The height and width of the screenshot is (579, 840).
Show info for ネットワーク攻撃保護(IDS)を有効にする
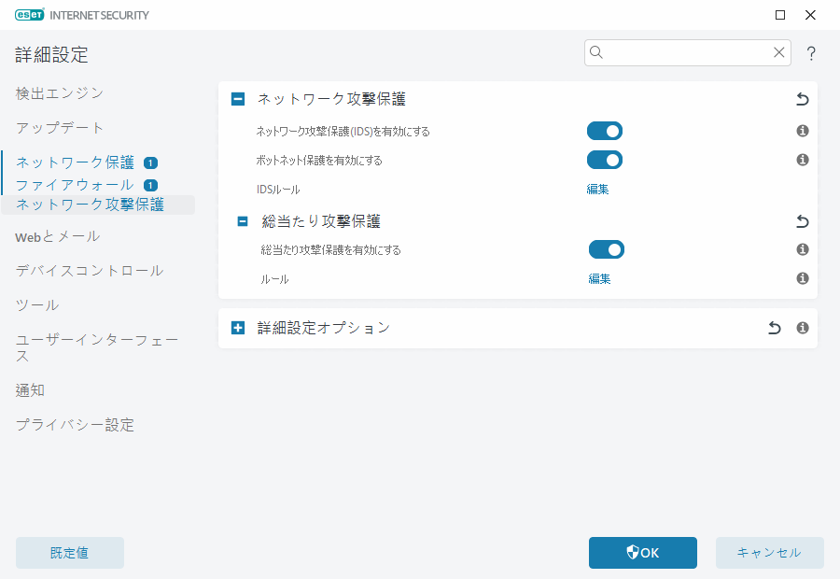click(802, 132)
